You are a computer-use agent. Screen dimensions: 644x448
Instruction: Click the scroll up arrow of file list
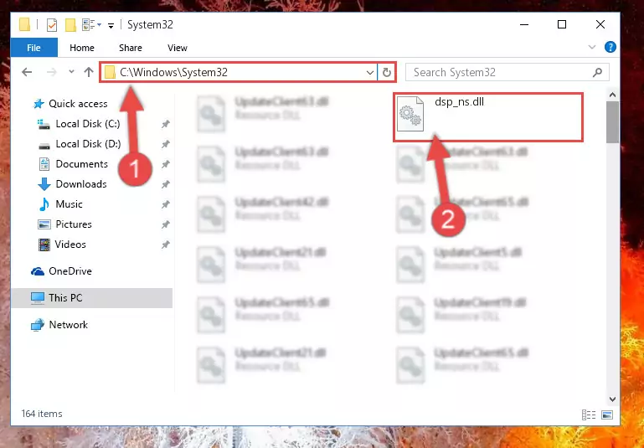point(612,95)
